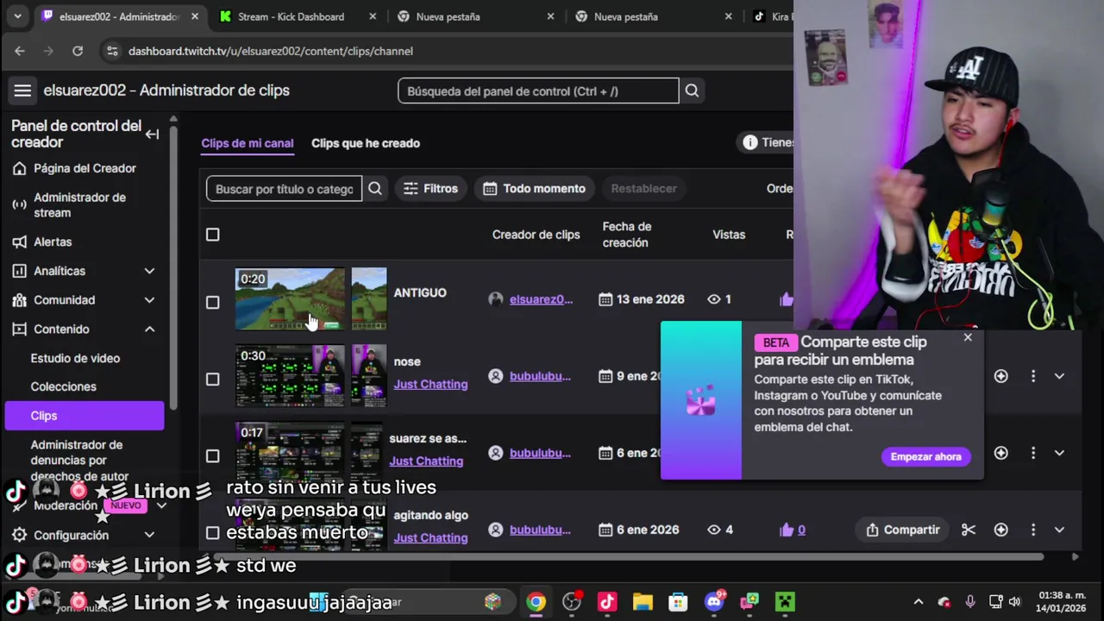Expand the agitando algo row details chevron
The height and width of the screenshot is (621, 1104).
click(1059, 530)
